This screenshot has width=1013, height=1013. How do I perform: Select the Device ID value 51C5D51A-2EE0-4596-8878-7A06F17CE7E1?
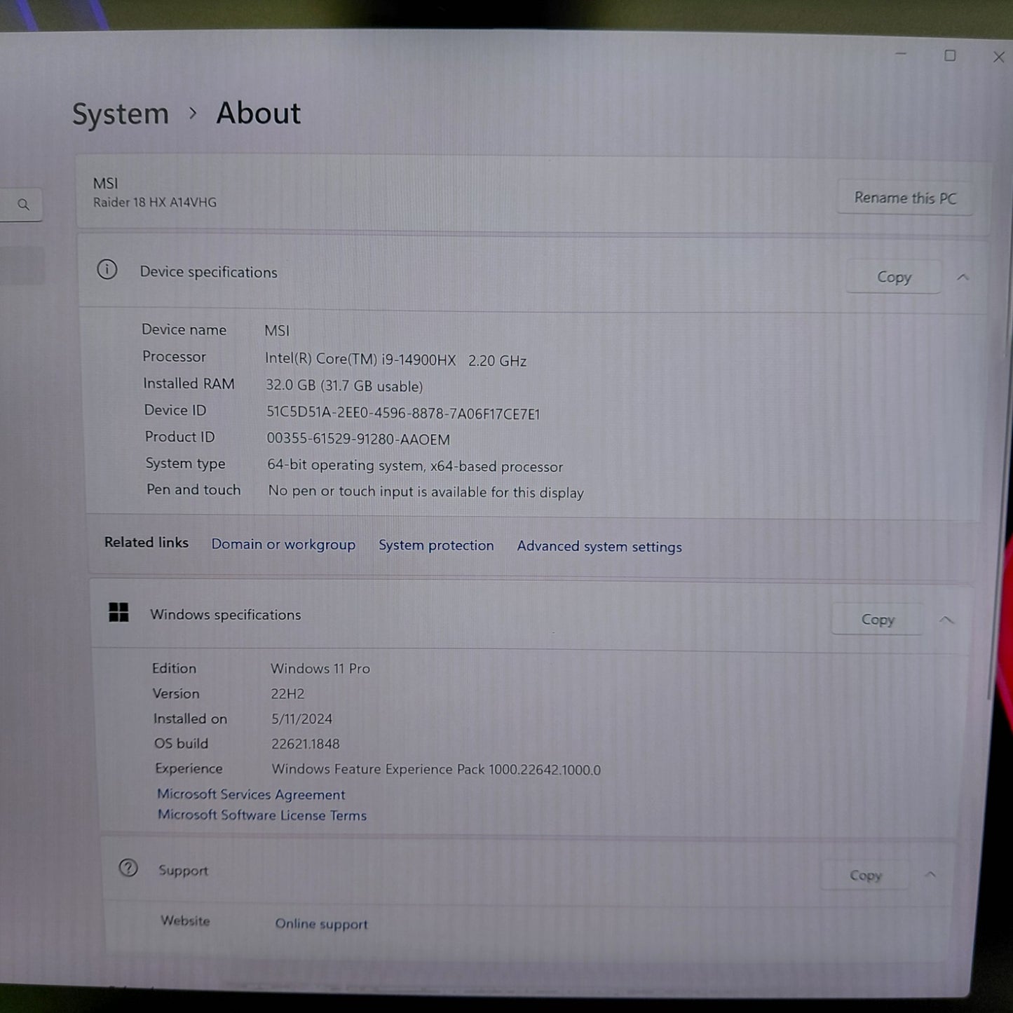[x=403, y=414]
